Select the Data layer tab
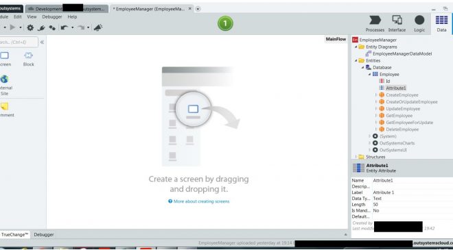 pyautogui.click(x=441, y=23)
